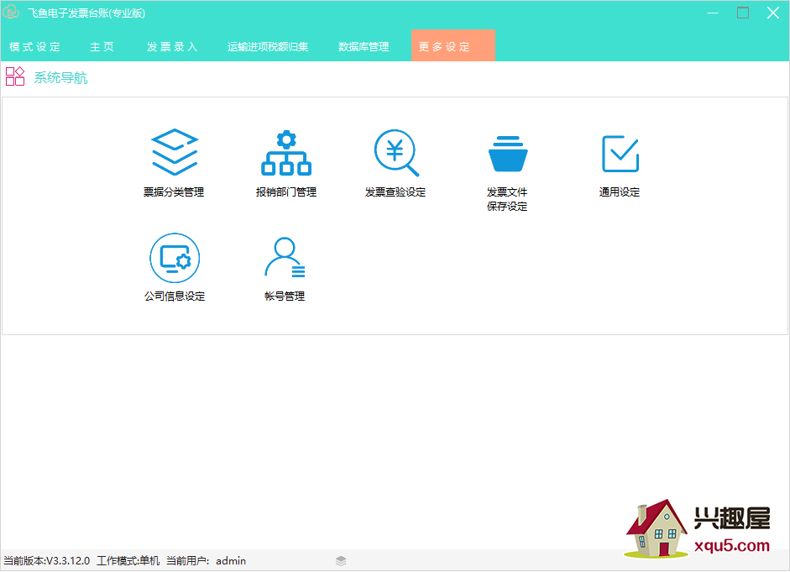Screen dimensions: 790x572
Task: Click the app logo in title bar
Action: tap(11, 12)
